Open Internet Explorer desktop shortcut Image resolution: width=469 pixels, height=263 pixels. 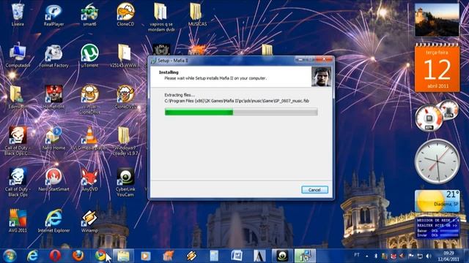click(x=53, y=221)
